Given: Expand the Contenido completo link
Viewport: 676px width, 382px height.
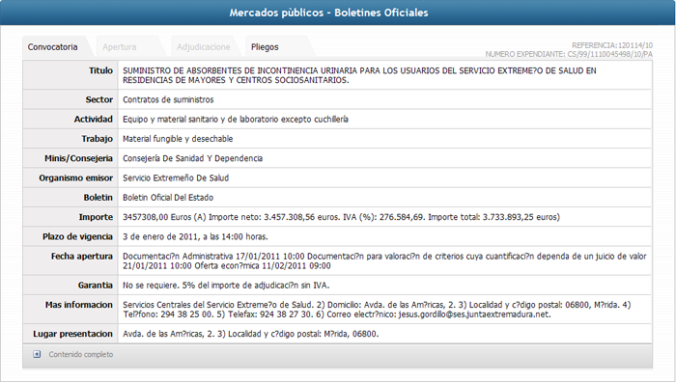Looking at the screenshot, I should click(80, 354).
